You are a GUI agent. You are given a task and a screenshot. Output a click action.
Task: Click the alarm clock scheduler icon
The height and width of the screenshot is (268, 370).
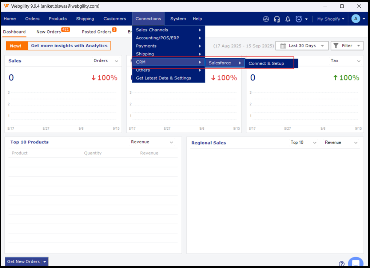[299, 19]
